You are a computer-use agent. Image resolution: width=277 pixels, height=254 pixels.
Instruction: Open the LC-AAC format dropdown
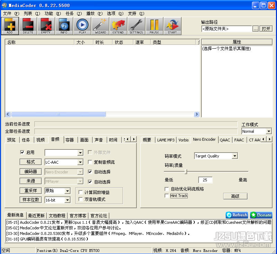click(x=80, y=162)
